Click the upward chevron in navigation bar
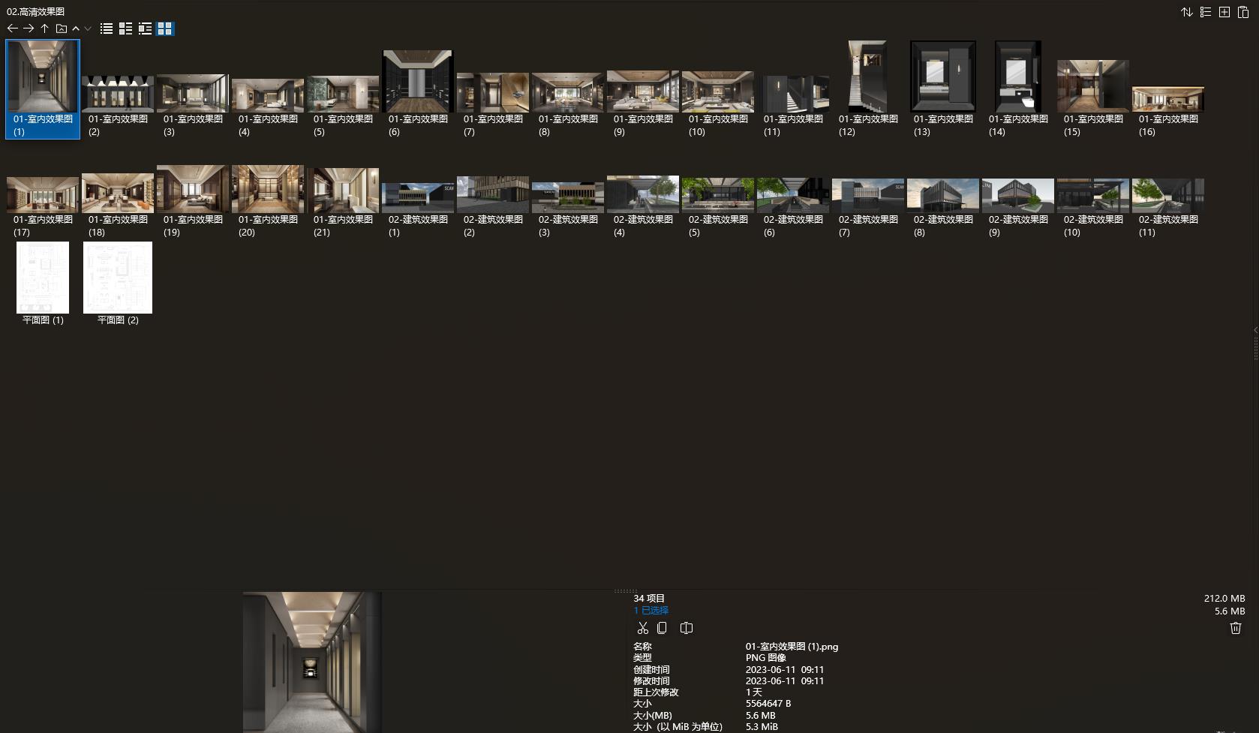This screenshot has height=733, width=1259. (76, 29)
